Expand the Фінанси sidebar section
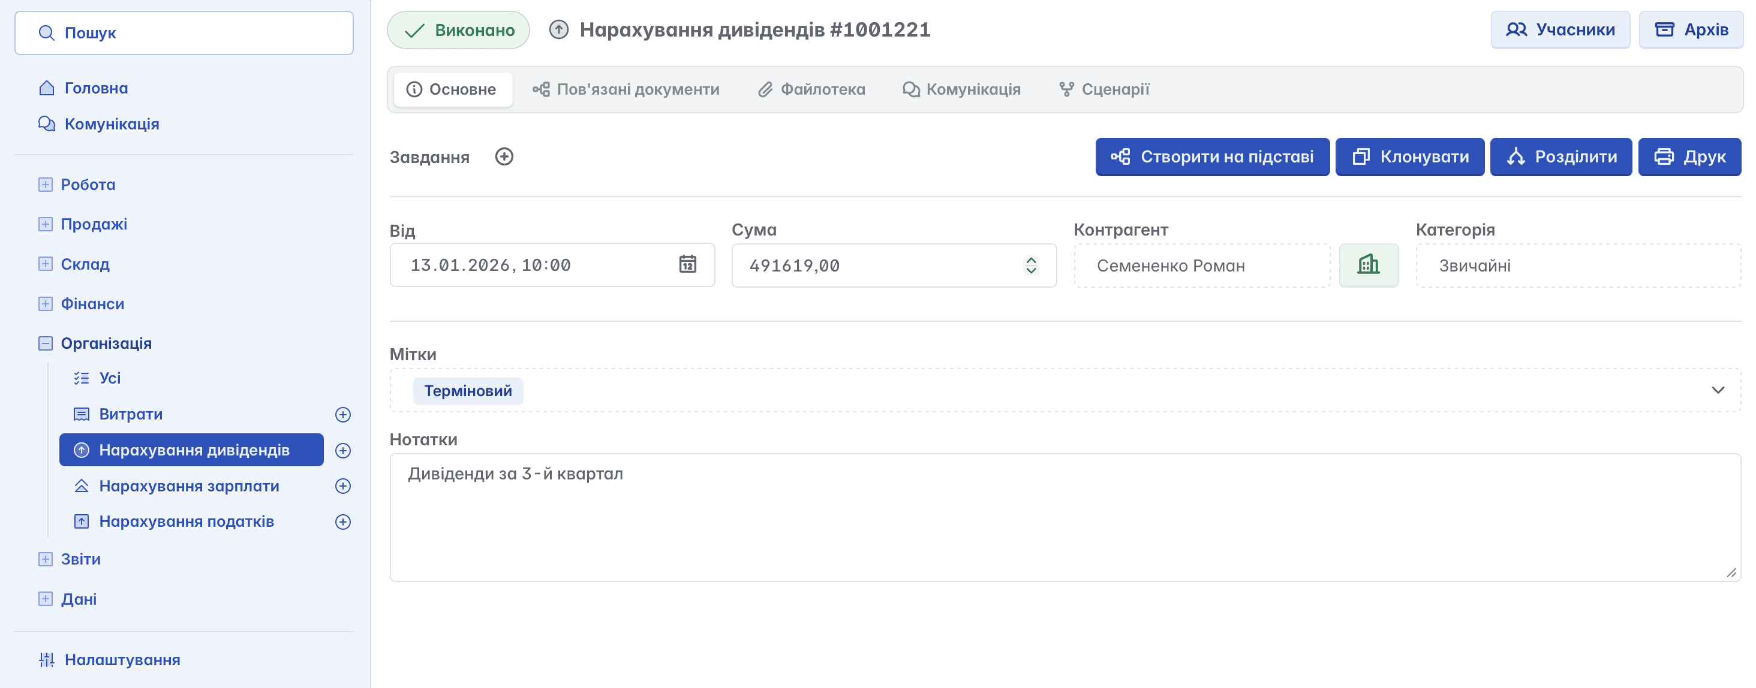The width and height of the screenshot is (1756, 688). tap(46, 304)
